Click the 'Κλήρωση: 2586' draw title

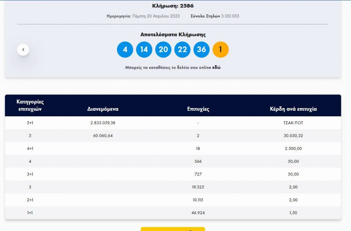point(173,6)
